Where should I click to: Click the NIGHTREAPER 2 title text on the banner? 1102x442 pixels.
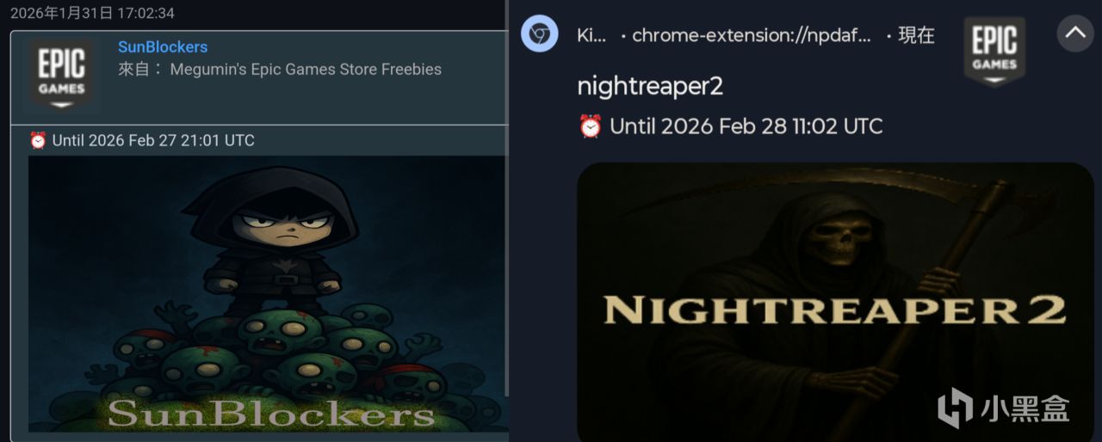(x=835, y=310)
